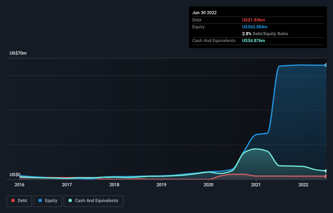Click the US$4.876m cash value

coord(254,40)
